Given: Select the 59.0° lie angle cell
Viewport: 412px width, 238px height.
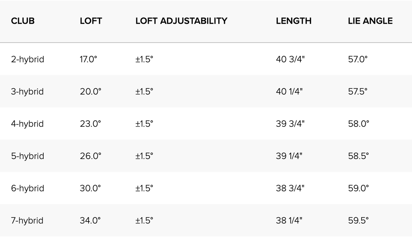Looking at the screenshot, I should pyautogui.click(x=358, y=188).
